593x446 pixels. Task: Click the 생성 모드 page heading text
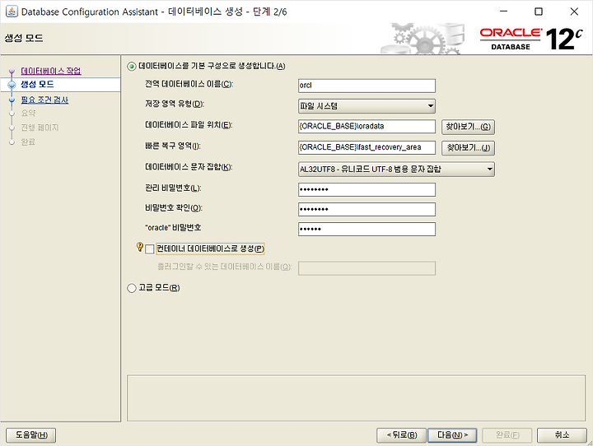(23, 38)
